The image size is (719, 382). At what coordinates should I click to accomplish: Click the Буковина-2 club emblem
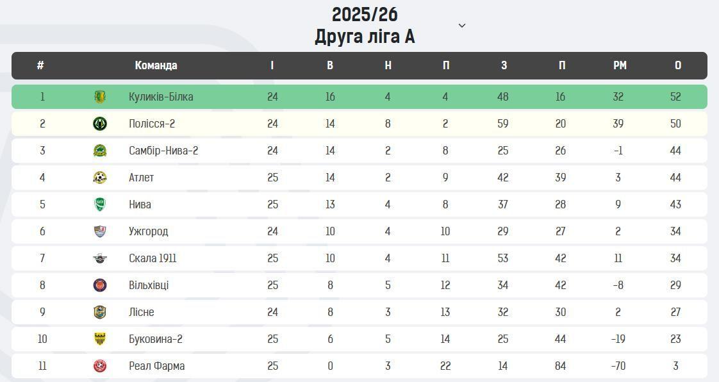[100, 339]
